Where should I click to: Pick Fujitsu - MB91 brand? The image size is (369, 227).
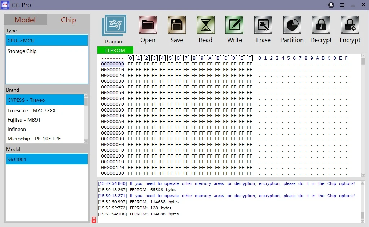[x=45, y=120]
